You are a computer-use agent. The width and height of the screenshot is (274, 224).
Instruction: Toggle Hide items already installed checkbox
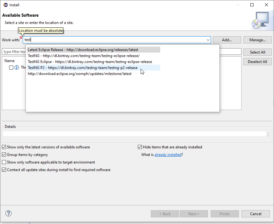pos(140,147)
